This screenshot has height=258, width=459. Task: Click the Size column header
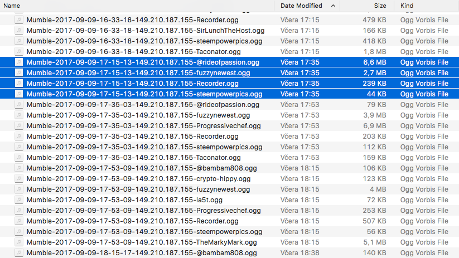click(380, 6)
